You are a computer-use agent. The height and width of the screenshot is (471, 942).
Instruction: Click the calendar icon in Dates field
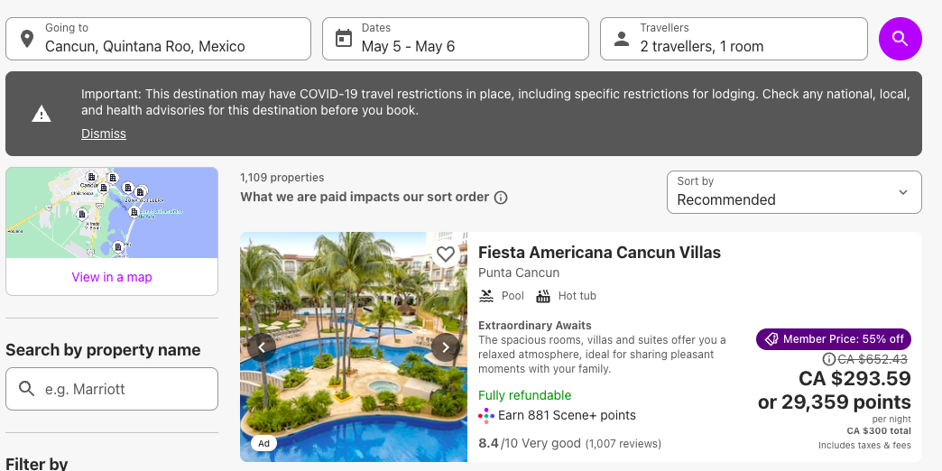tap(343, 39)
